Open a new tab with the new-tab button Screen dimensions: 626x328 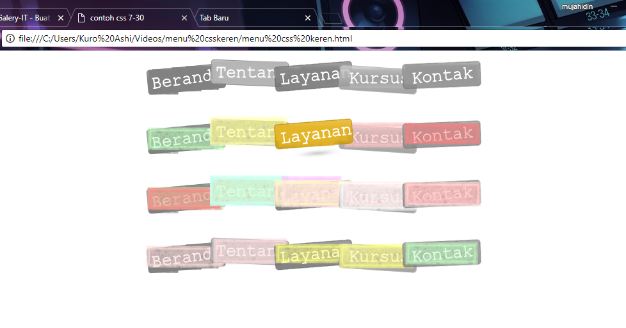coord(332,19)
